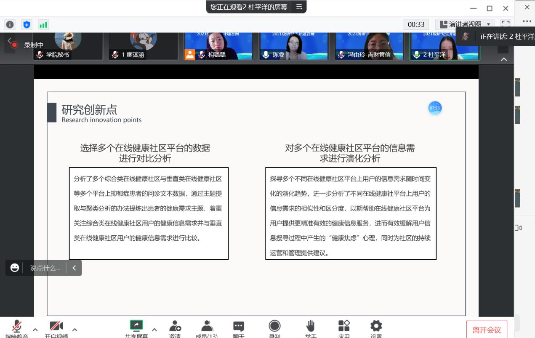Collapse the participant video strip chevron
The image size is (535, 338).
504,59
